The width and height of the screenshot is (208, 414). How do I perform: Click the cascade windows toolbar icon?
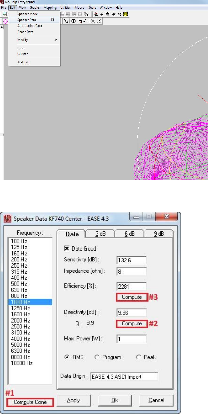point(85,14)
